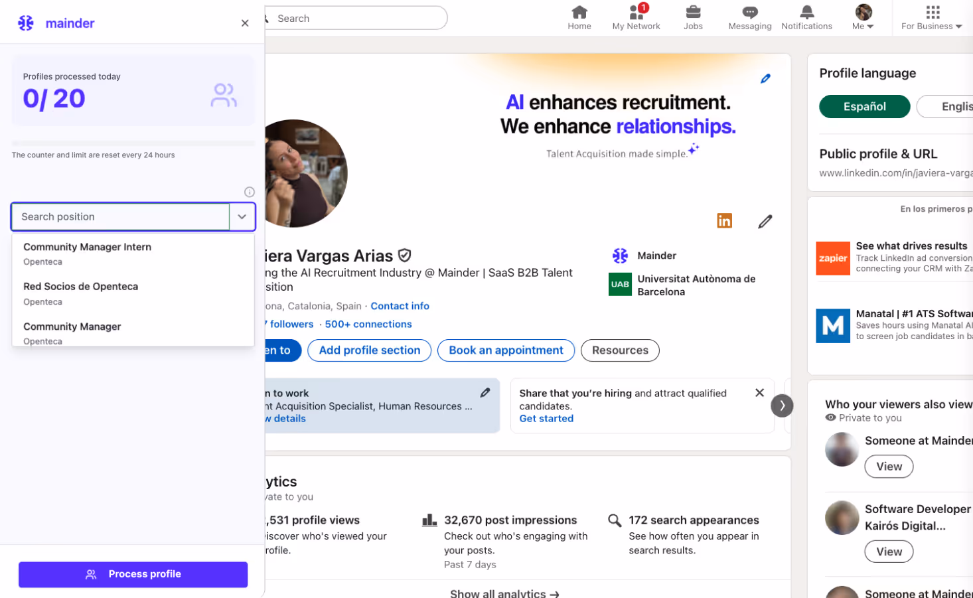
Task: Focus the Search position field
Action: click(121, 217)
